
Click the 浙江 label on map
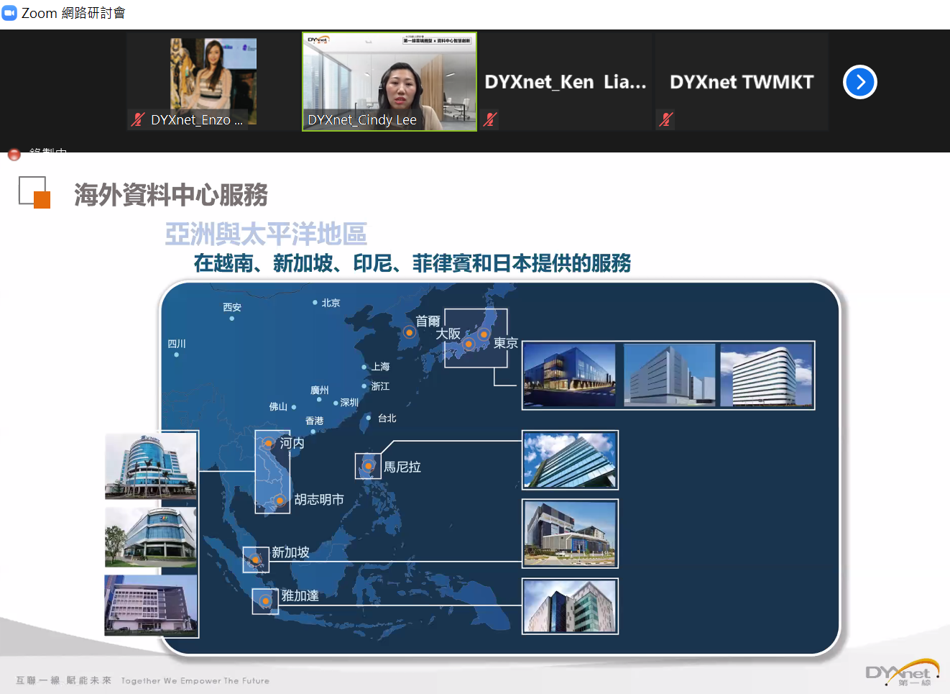(x=380, y=386)
